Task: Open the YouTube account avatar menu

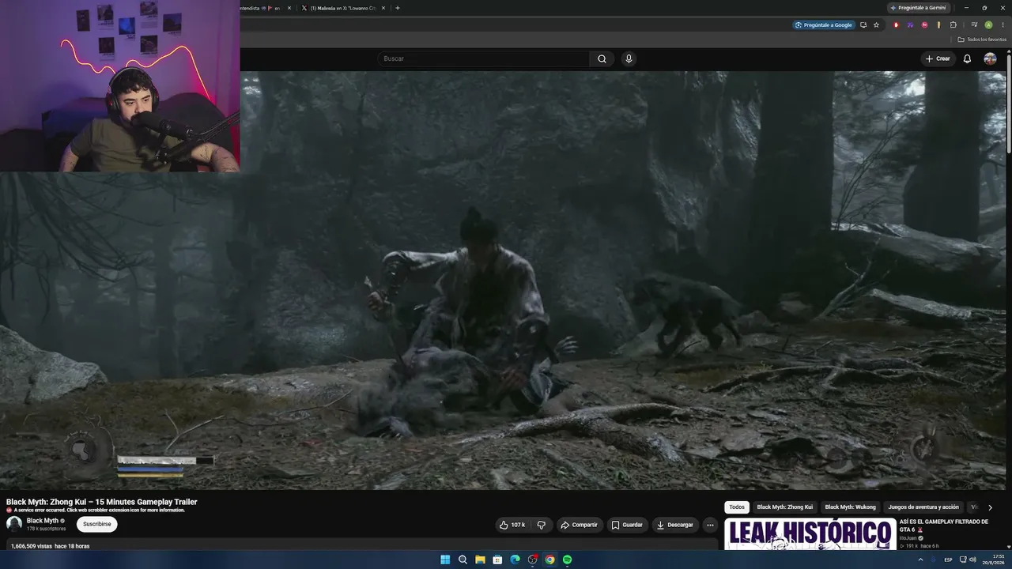Action: click(990, 58)
